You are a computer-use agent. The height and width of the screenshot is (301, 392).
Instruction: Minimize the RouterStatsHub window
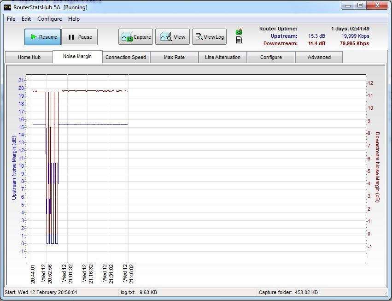347,6
